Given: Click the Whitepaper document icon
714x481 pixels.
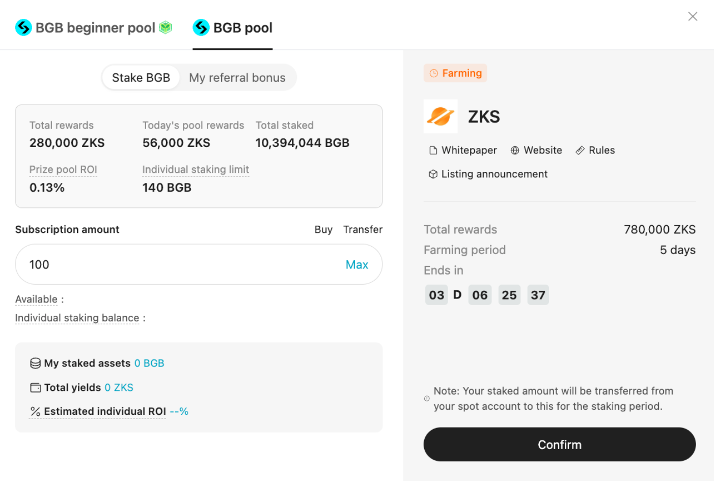Looking at the screenshot, I should (x=433, y=151).
